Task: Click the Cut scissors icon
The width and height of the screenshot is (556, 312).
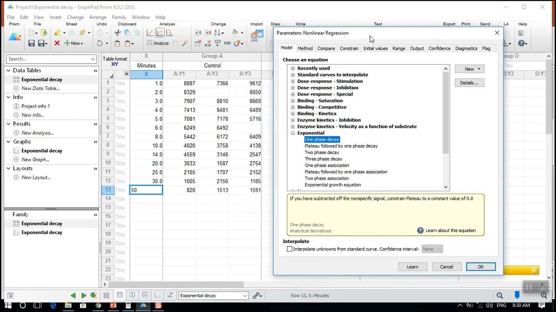Action: (118, 32)
